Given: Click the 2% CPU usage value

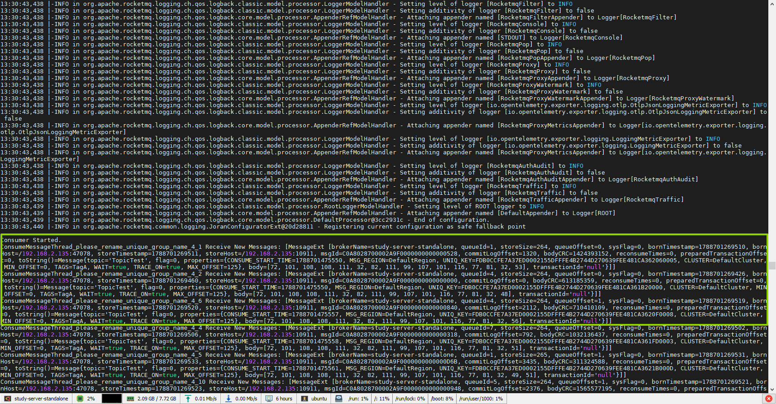Looking at the screenshot, I should click(x=91, y=399).
